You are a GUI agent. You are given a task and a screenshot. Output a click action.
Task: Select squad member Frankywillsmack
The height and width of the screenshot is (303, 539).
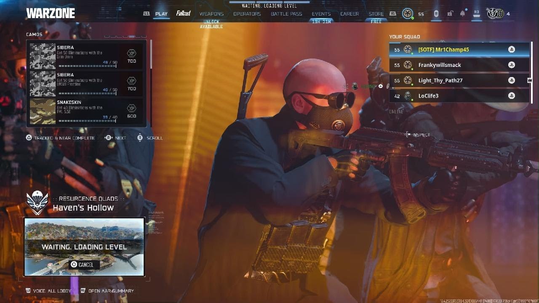click(x=459, y=65)
